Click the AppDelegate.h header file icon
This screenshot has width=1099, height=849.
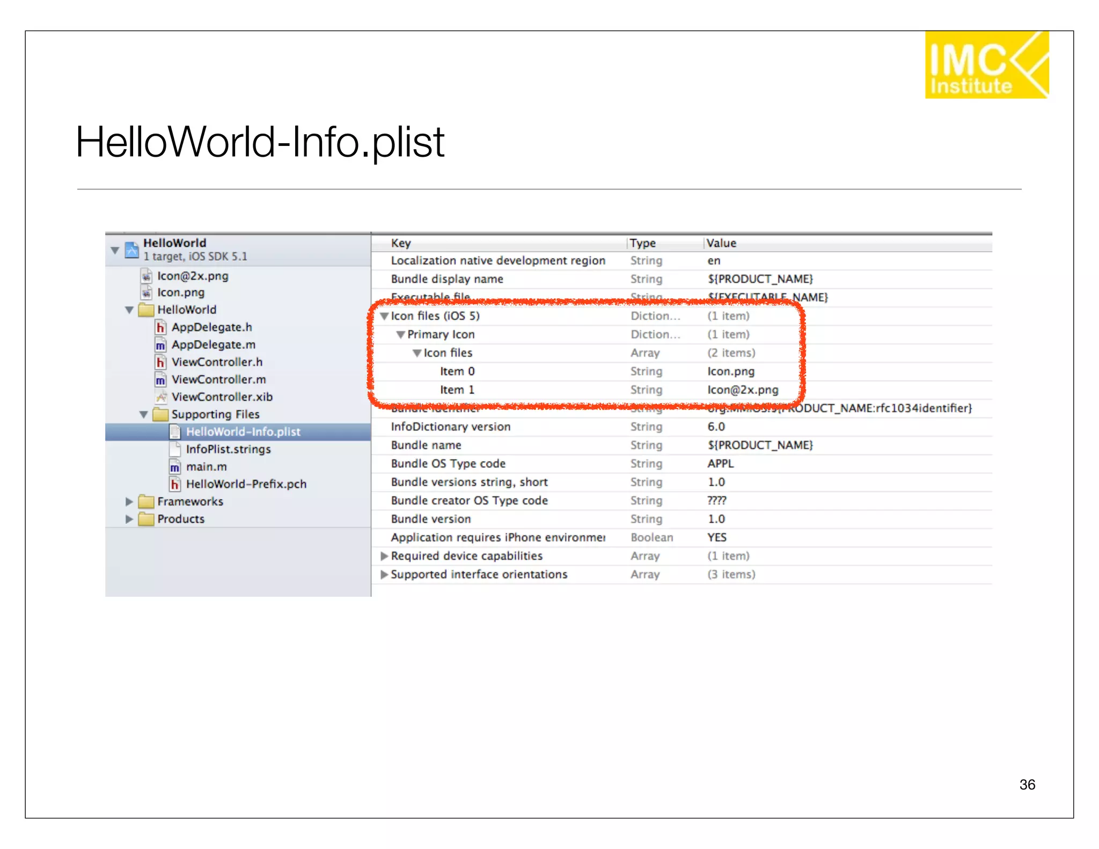pos(160,327)
